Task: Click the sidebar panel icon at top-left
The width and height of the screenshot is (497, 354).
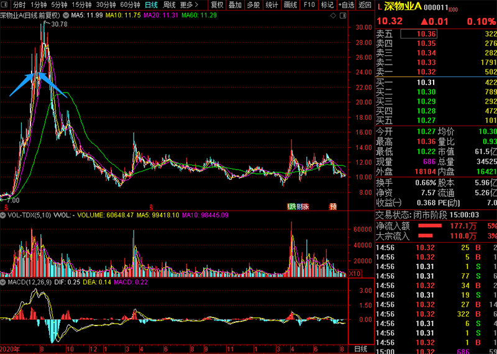Action: tap(5, 5)
